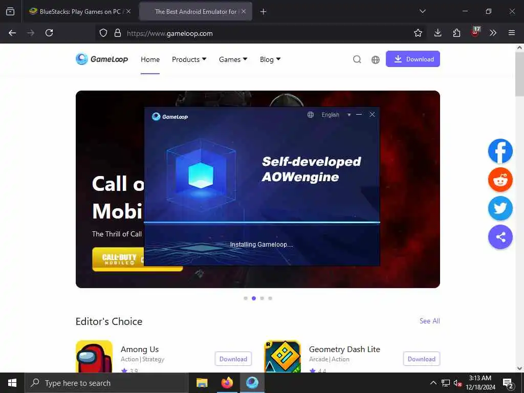The width and height of the screenshot is (524, 393).
Task: Click the installer progress bar
Action: [x=262, y=222]
